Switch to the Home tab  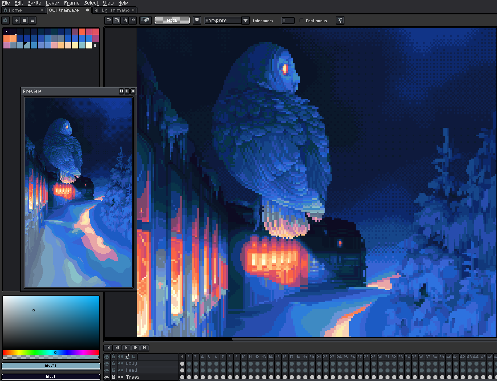15,10
